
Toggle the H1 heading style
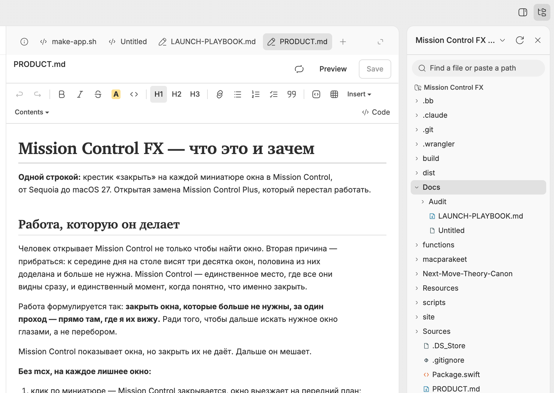159,94
